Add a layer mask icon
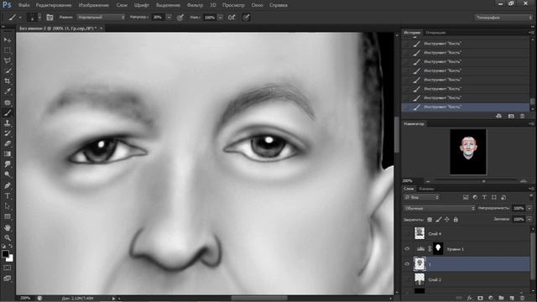Viewport: 537px width, 302px height. [480, 299]
